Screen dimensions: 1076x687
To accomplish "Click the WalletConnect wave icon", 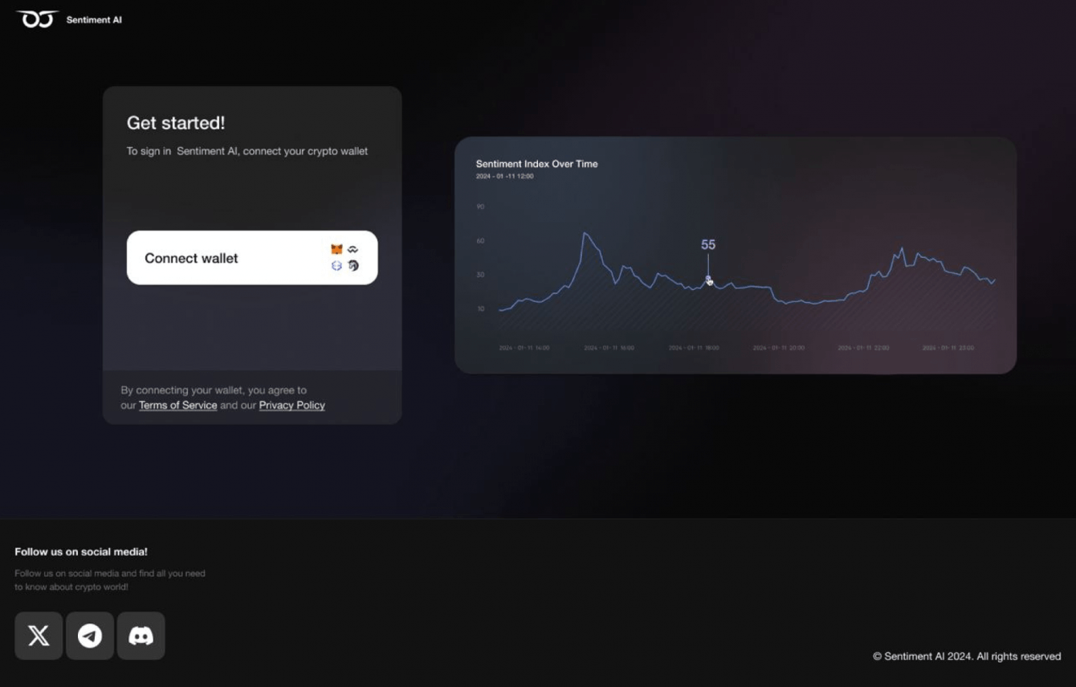I will click(x=353, y=250).
